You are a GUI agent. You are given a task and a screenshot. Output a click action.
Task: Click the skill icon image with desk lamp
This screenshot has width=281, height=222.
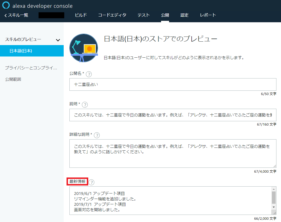83,48
